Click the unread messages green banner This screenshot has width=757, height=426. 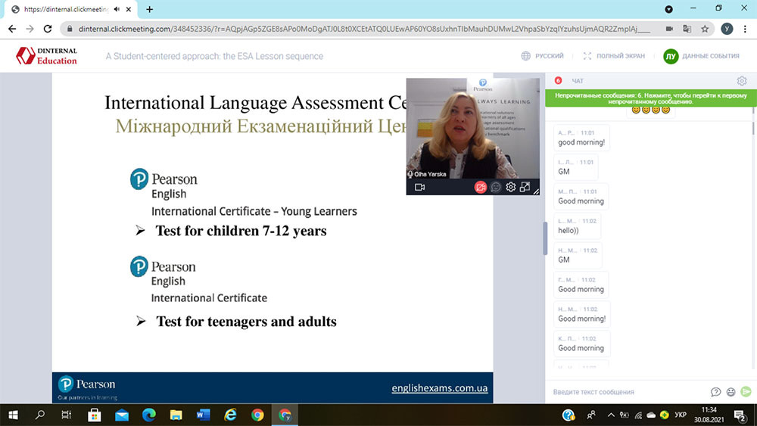point(650,98)
